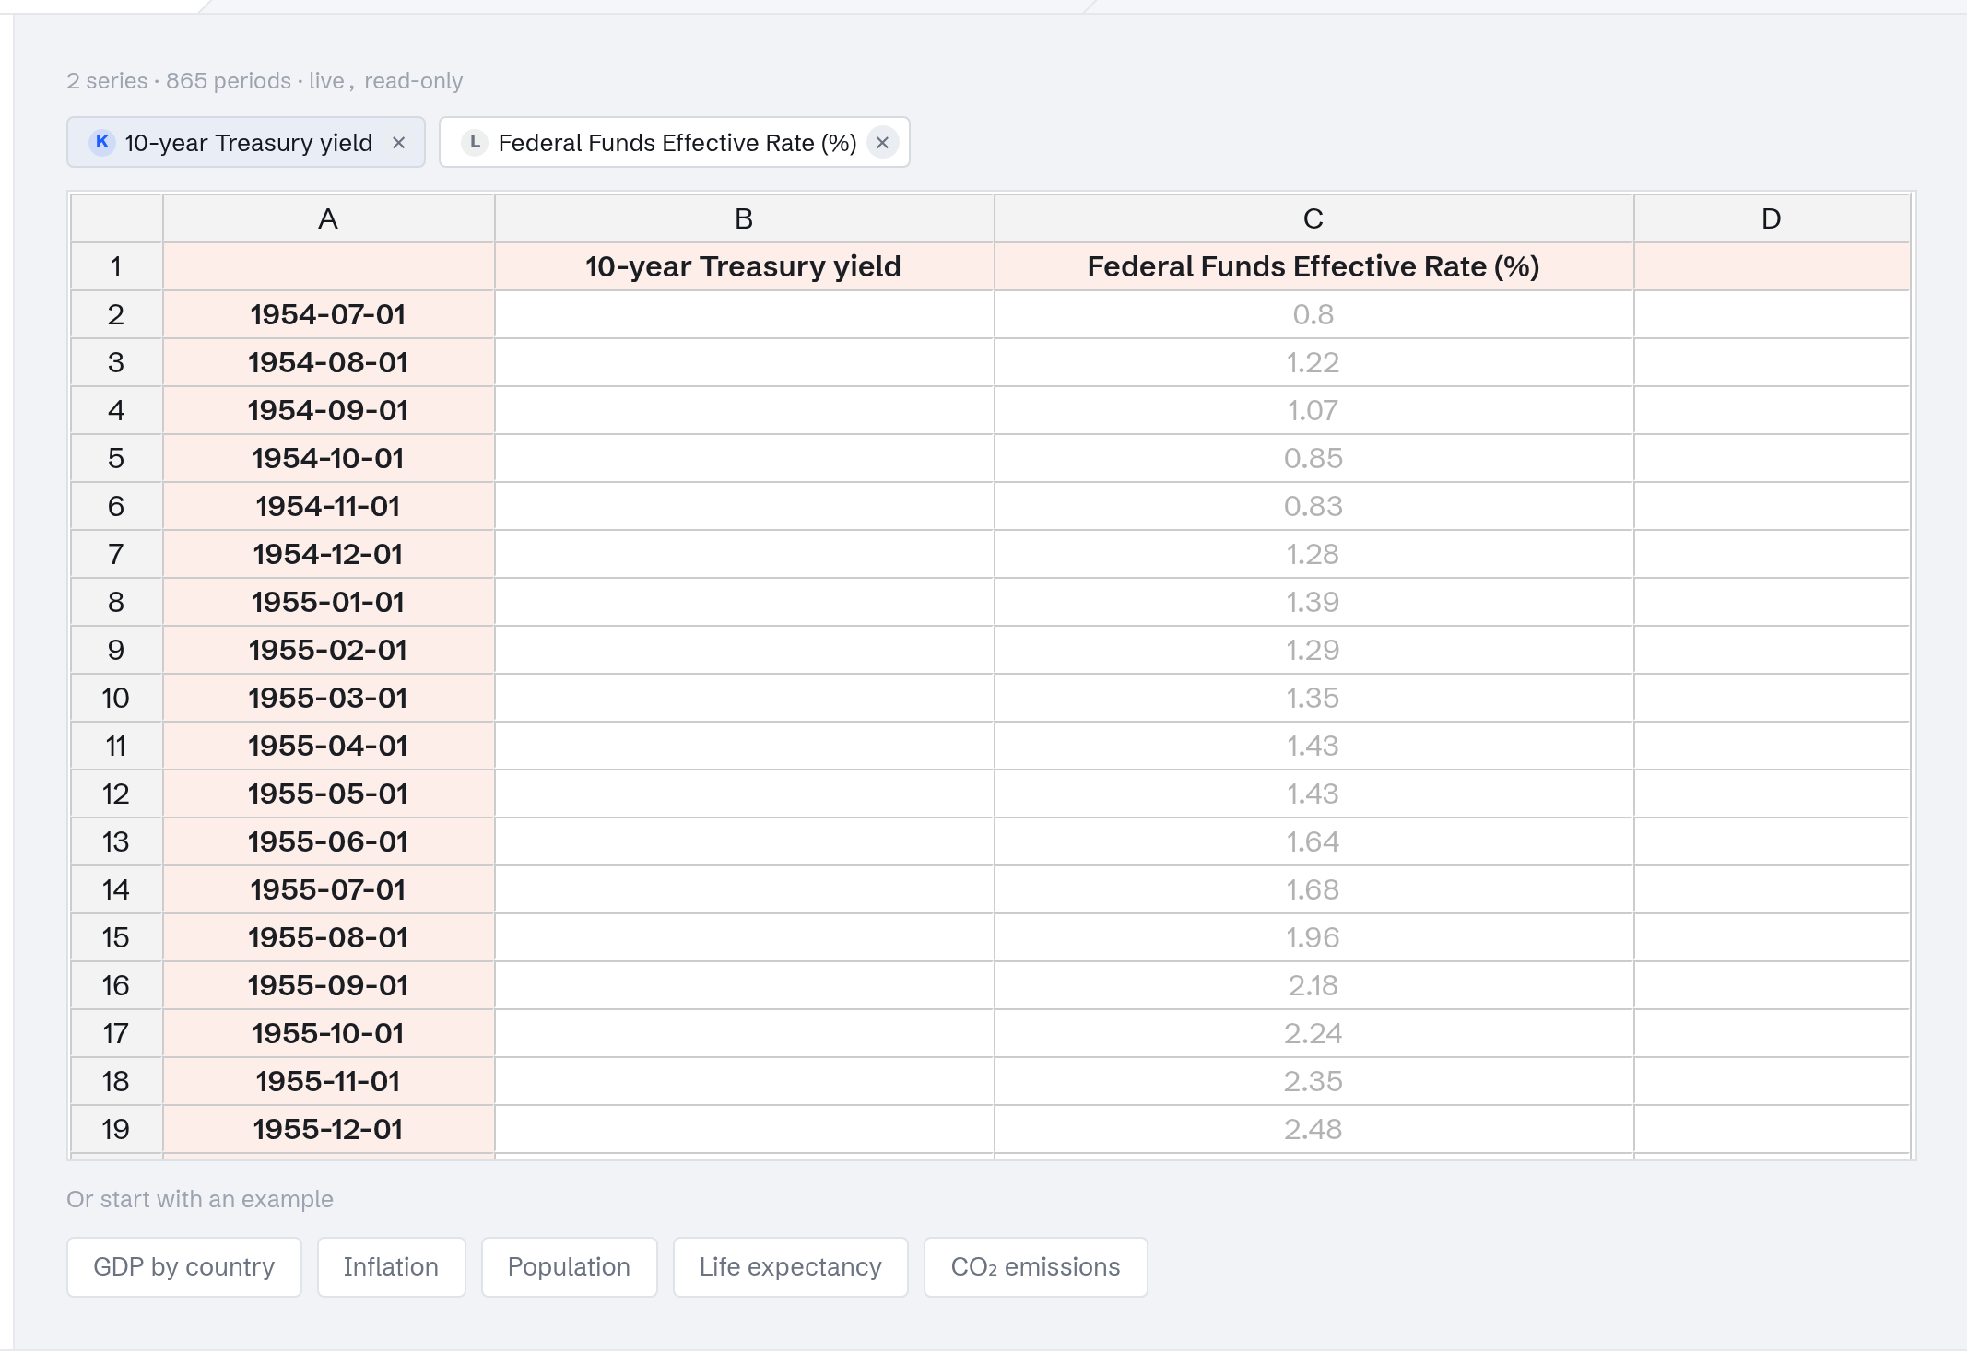Click the Federal Funds Effective Rate header cell
The height and width of the screenshot is (1364, 1967).
tap(1313, 267)
